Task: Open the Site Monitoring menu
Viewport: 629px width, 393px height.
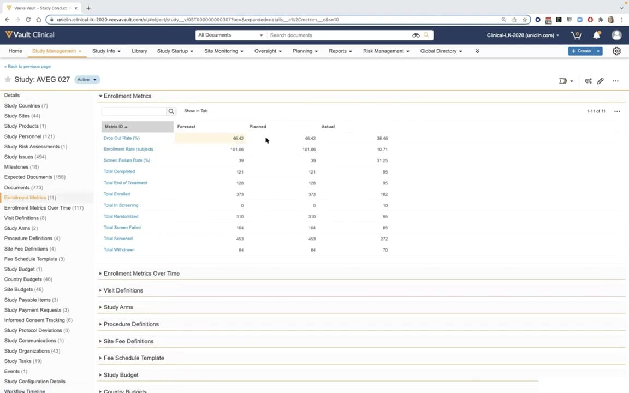Action: coord(224,51)
